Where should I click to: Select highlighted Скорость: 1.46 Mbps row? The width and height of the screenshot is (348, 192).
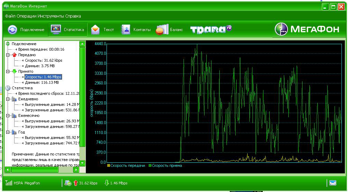point(43,77)
